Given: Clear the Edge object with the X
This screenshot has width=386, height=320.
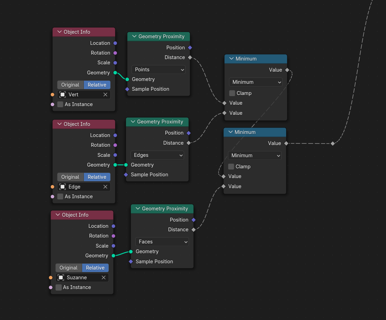Looking at the screenshot, I should click(105, 187).
